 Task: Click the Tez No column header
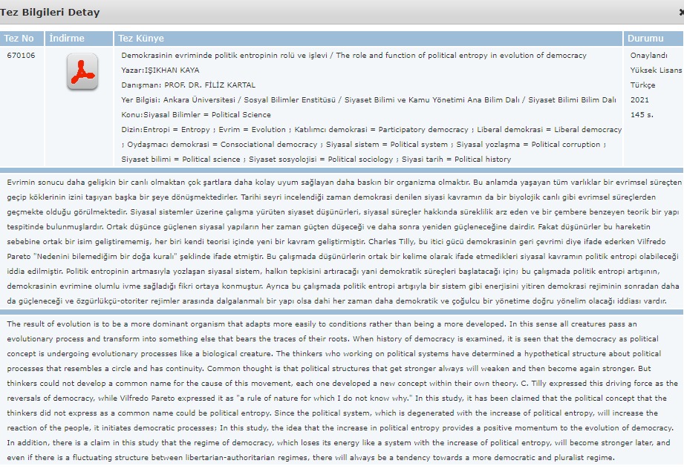coord(22,39)
